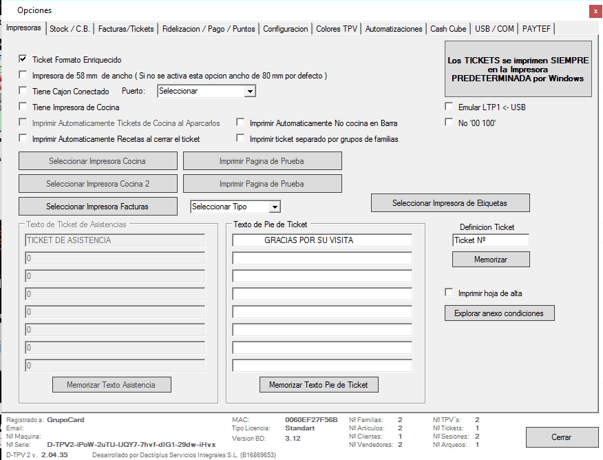Image resolution: width=603 pixels, height=460 pixels.
Task: Enable Tiene Impresora de Cocina
Action: pyautogui.click(x=23, y=106)
